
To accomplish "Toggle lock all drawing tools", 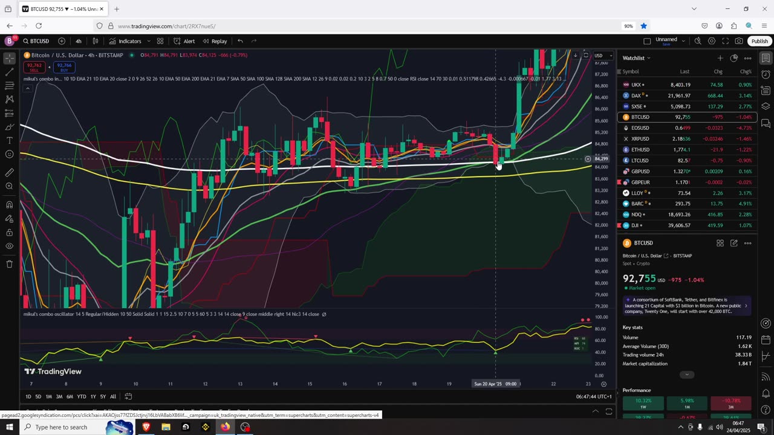I will (9, 232).
